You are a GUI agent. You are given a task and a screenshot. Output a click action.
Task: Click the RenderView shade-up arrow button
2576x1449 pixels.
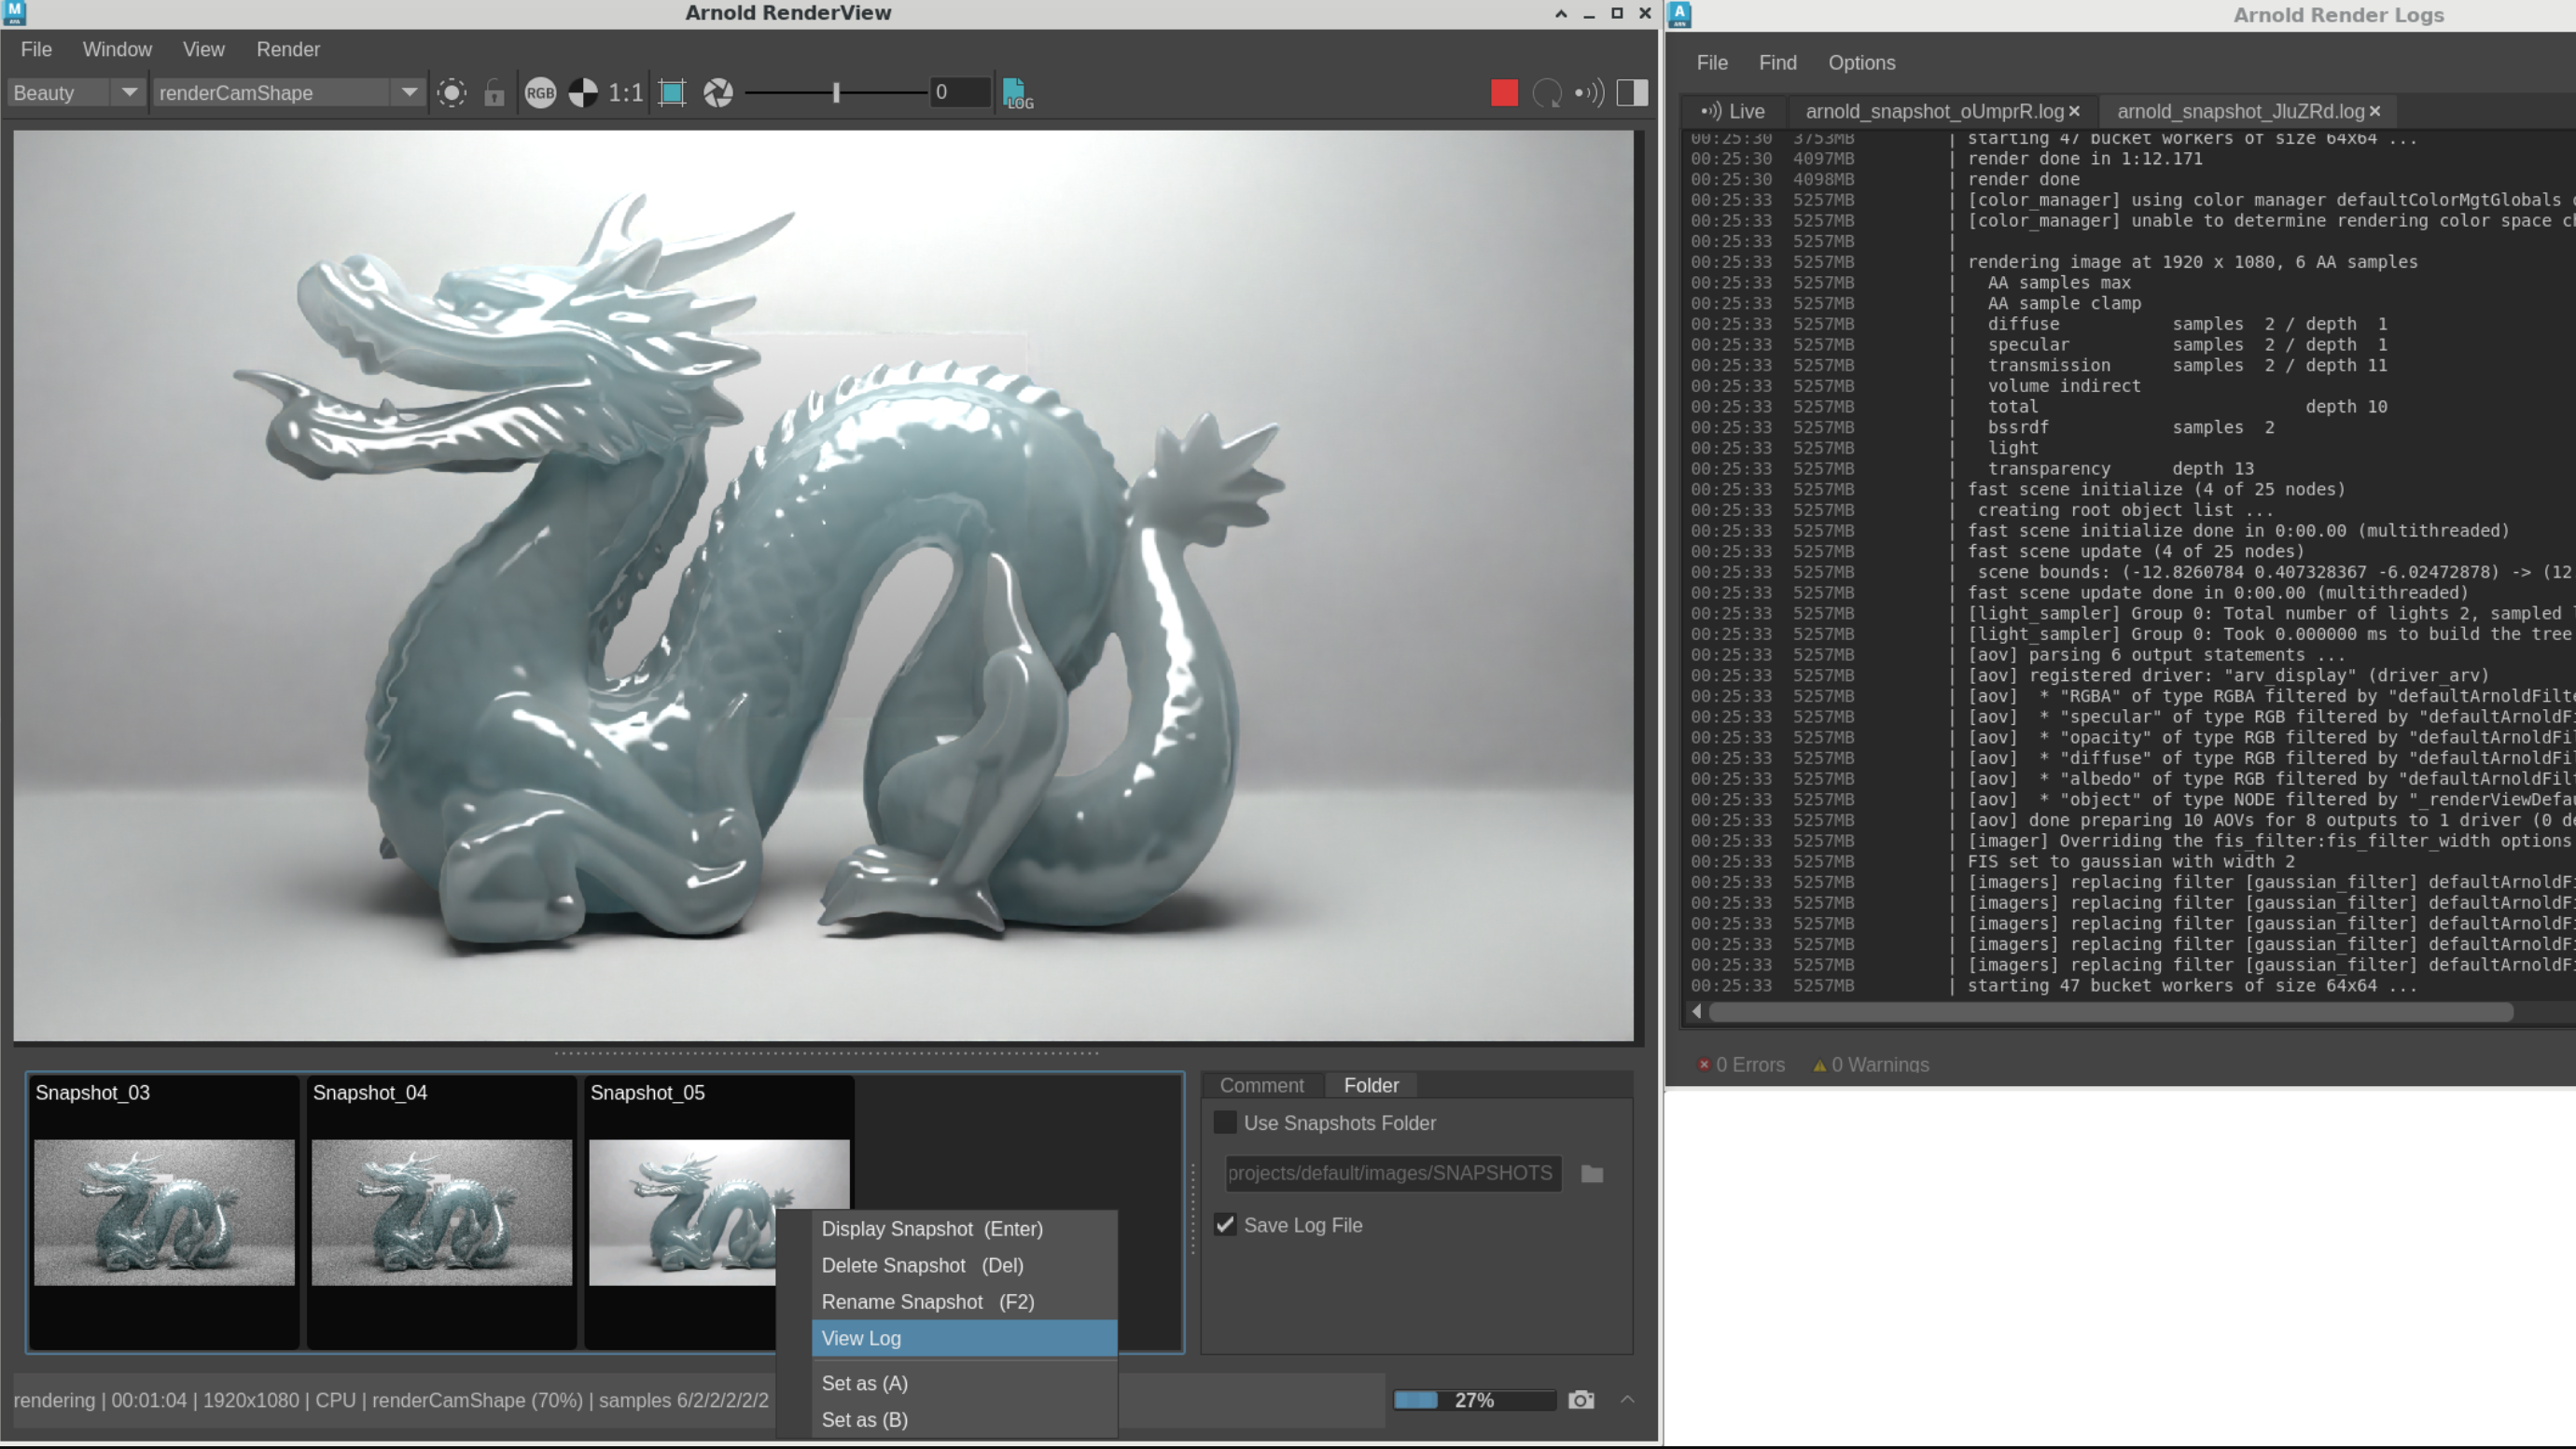1561,13
